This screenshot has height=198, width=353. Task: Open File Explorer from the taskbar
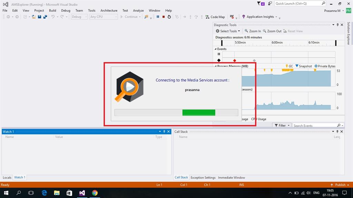click(57, 193)
